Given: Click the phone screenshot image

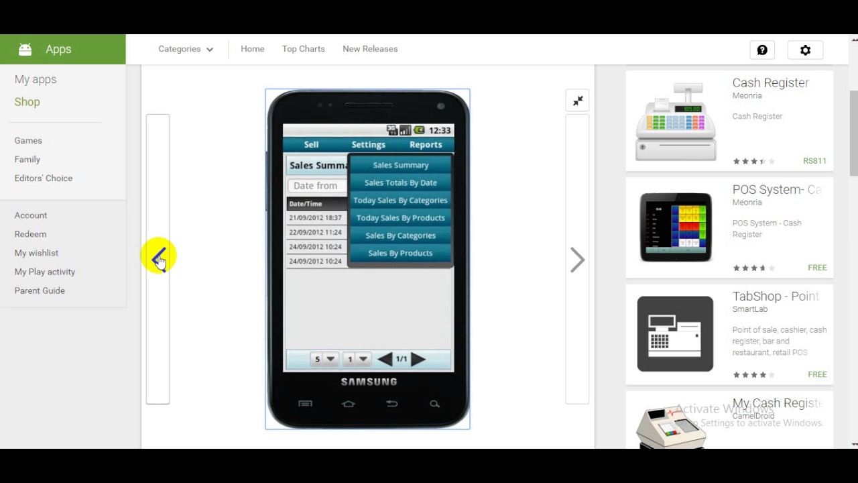Looking at the screenshot, I should (x=367, y=259).
